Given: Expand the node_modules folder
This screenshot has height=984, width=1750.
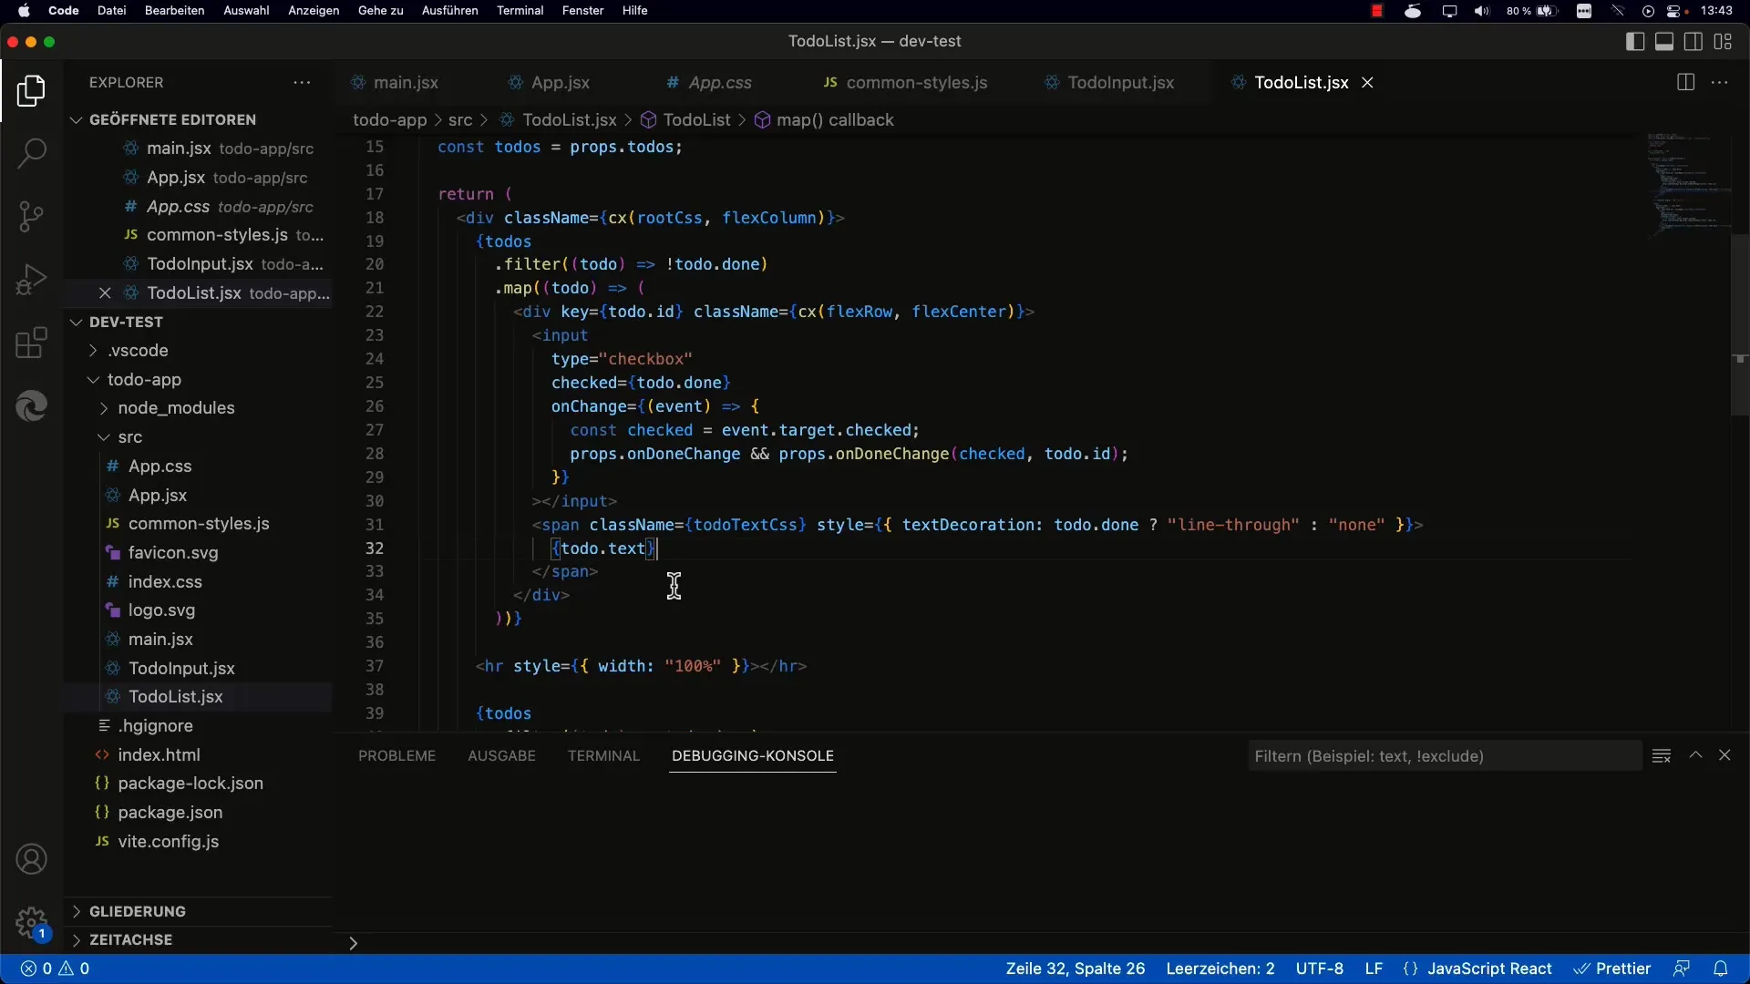Looking at the screenshot, I should [176, 408].
